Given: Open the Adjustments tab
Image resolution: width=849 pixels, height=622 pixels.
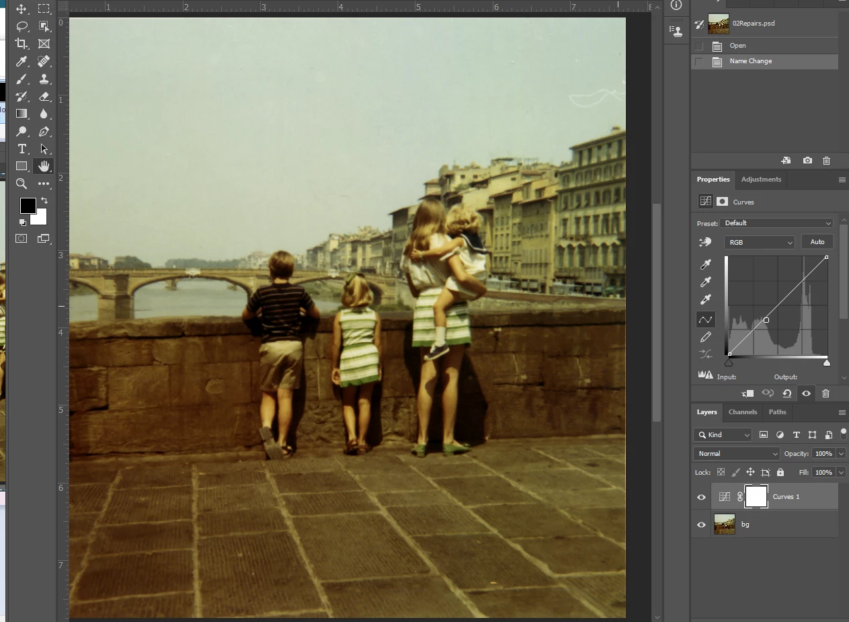Looking at the screenshot, I should point(761,180).
